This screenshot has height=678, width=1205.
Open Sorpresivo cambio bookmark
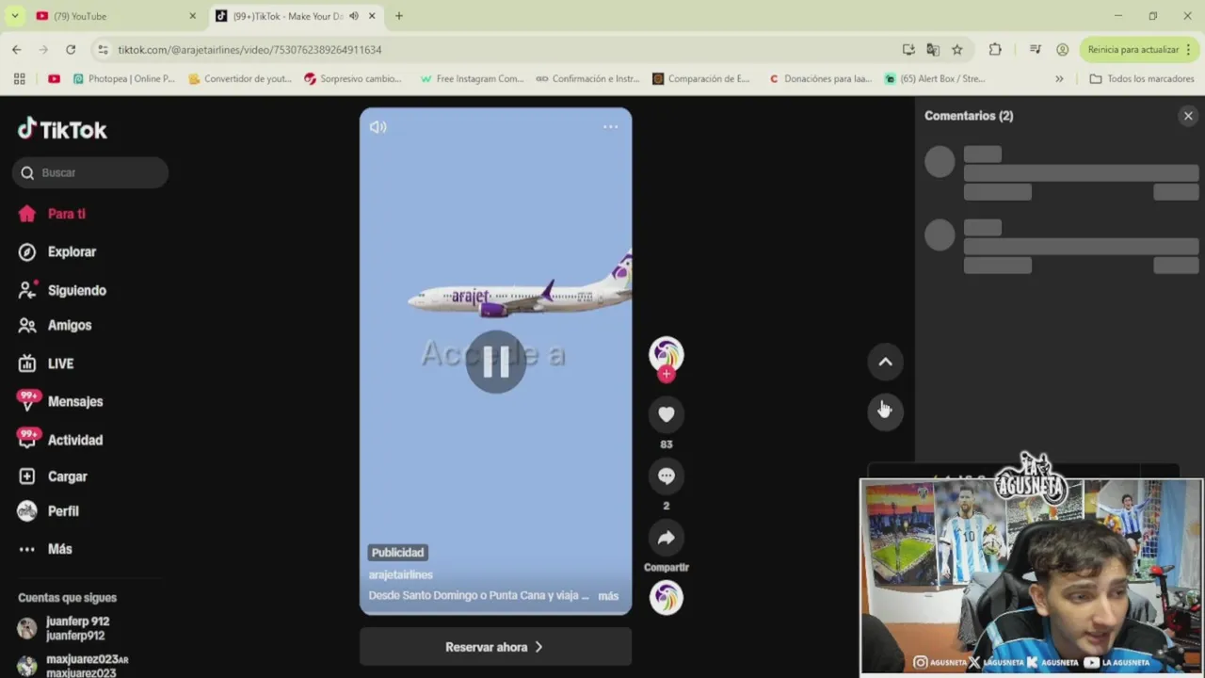pyautogui.click(x=353, y=79)
